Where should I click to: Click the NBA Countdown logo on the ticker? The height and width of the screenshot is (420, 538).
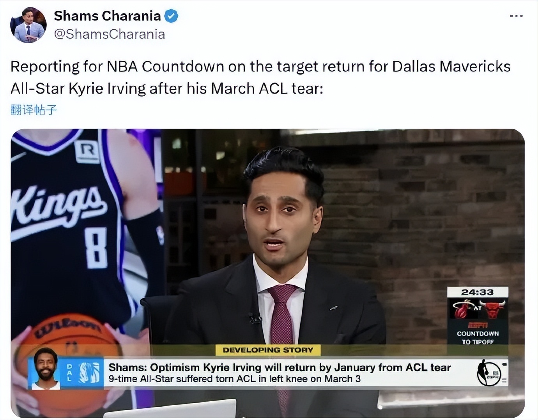click(488, 373)
